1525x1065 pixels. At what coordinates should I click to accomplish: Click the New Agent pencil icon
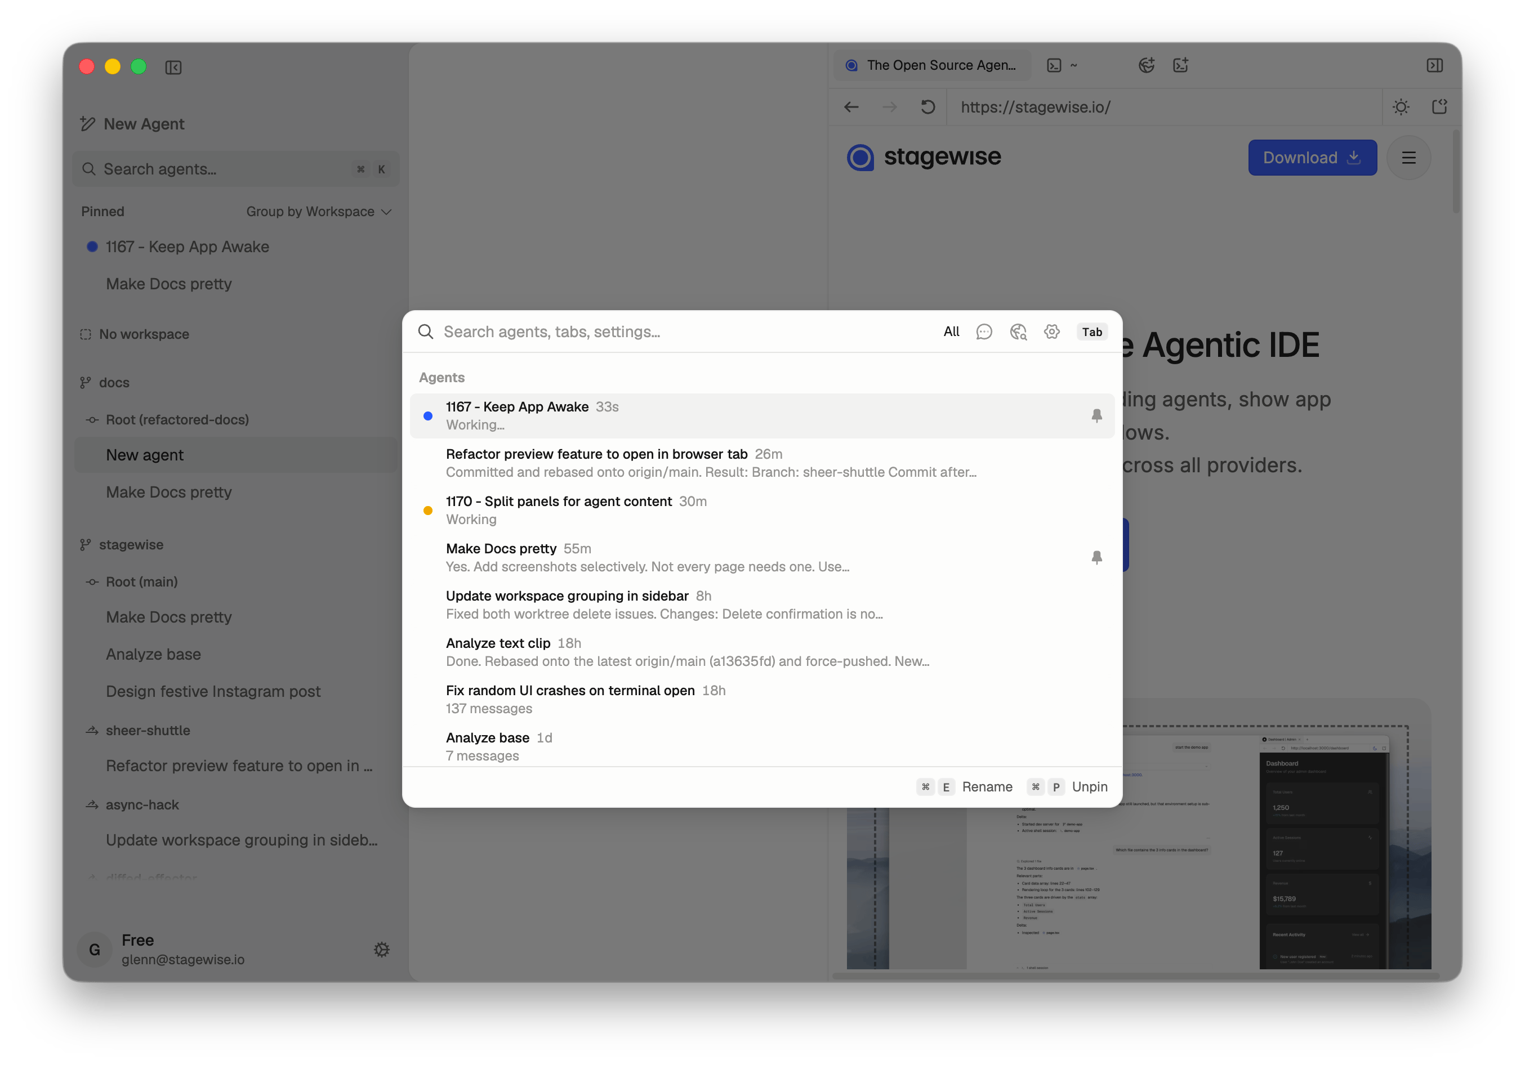tap(88, 124)
